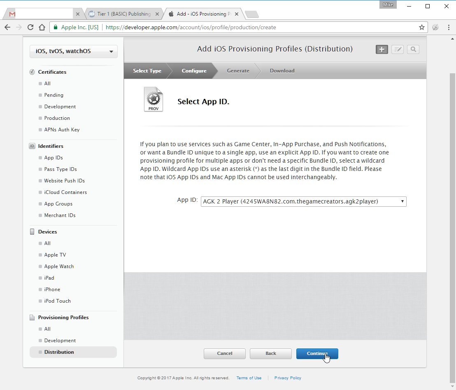The image size is (456, 390).
Task: Select App IDs under Identifiers
Action: point(54,157)
